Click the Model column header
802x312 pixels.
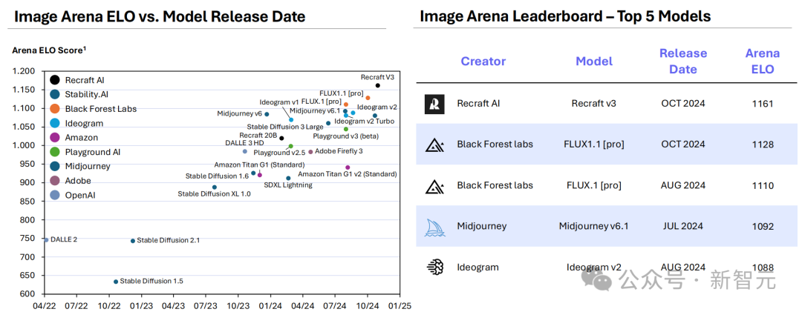[x=594, y=62]
